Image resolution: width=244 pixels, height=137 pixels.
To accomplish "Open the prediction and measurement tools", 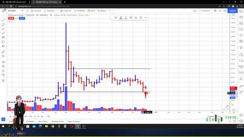I will (x=3, y=42).
